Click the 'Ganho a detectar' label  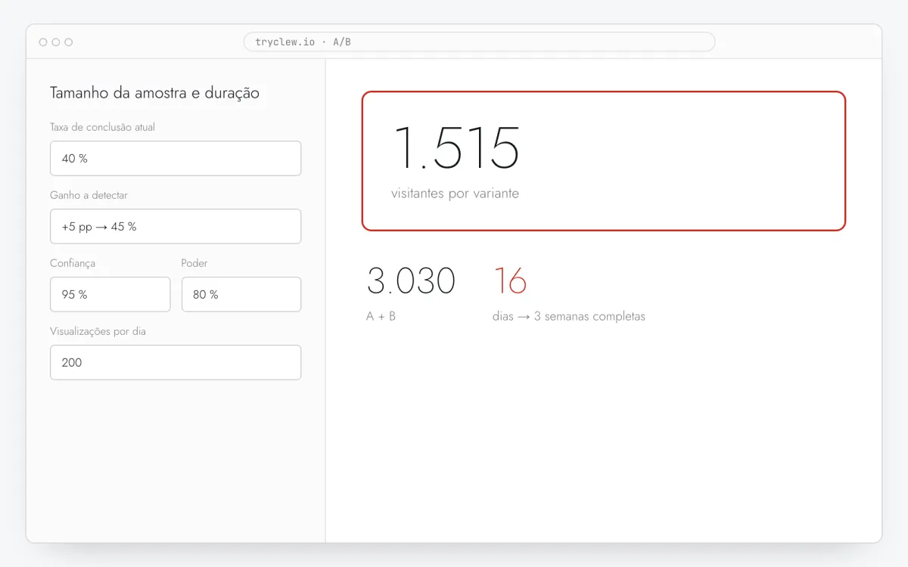click(89, 195)
